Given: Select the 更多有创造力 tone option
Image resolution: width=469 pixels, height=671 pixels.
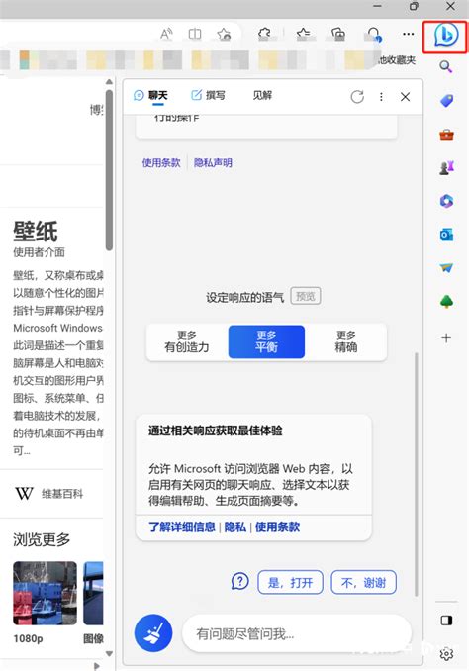Looking at the screenshot, I should [187, 341].
